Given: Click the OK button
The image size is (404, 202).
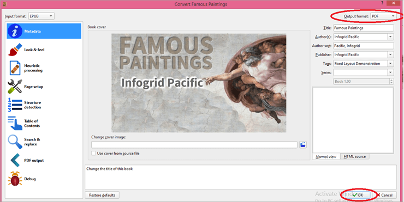Looking at the screenshot, I should tap(358, 195).
